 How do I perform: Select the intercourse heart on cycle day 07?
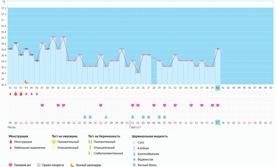42,105
